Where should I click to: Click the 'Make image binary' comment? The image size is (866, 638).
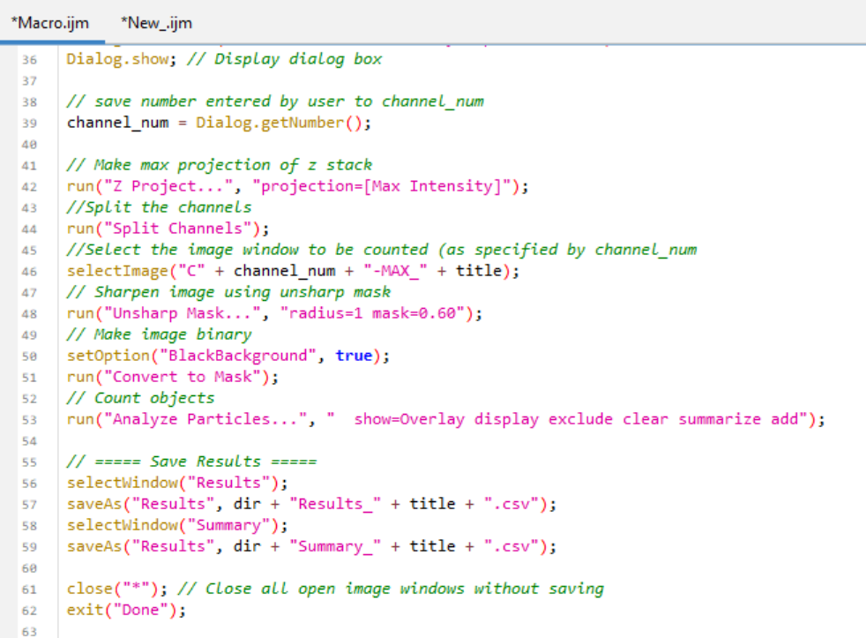click(x=159, y=334)
